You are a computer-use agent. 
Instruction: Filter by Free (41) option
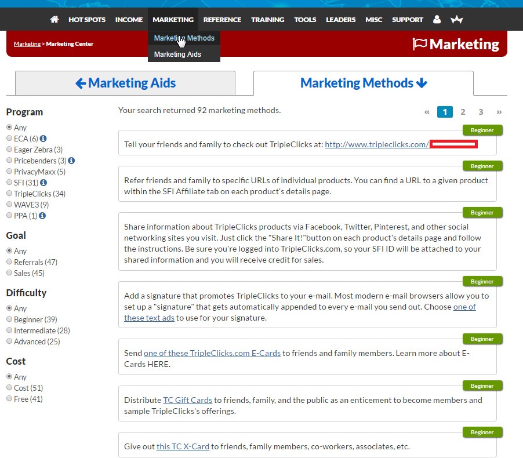pyautogui.click(x=9, y=398)
